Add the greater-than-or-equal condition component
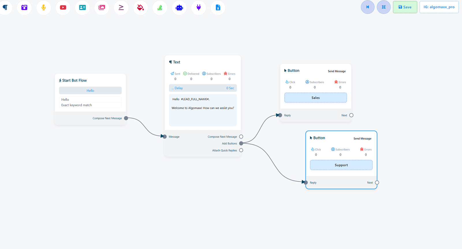 121,7
